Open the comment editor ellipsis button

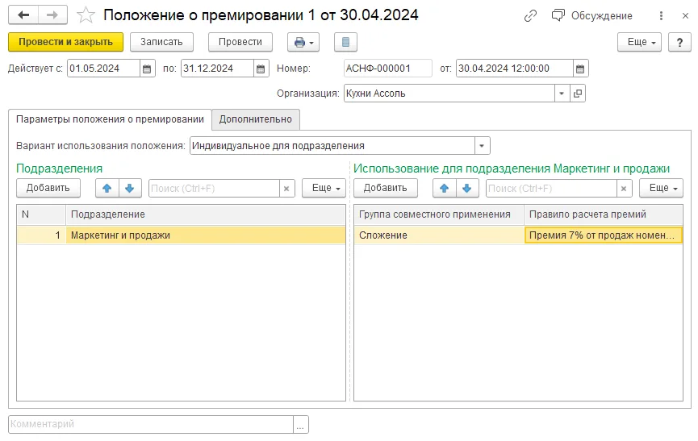pyautogui.click(x=300, y=424)
